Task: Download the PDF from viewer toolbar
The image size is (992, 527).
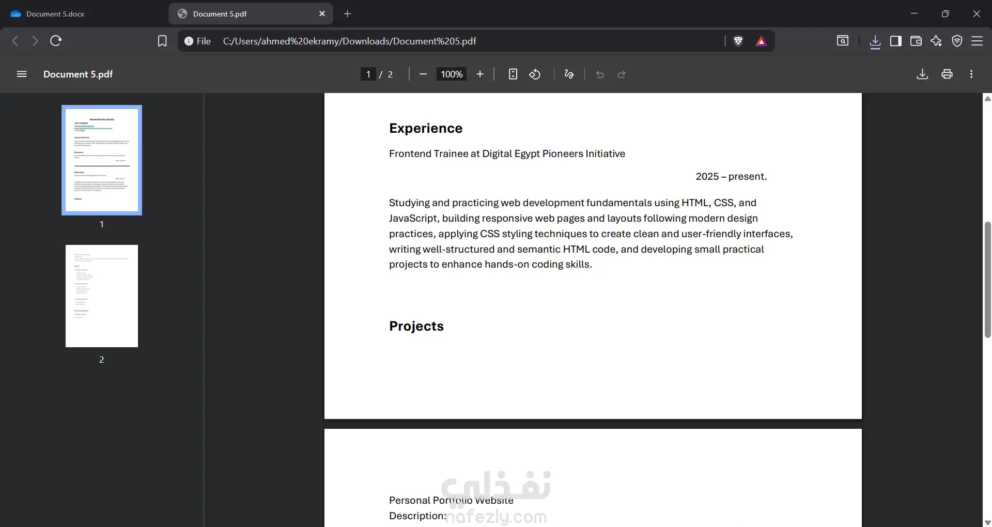Action: click(x=922, y=74)
